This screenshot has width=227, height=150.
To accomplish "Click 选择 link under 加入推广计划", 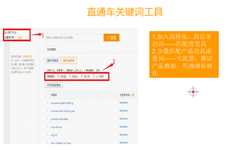I will [20, 37].
